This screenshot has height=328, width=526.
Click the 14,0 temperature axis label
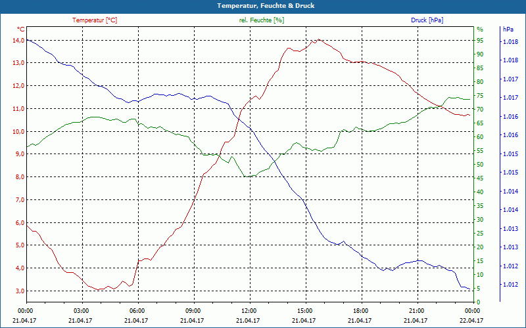click(x=18, y=40)
